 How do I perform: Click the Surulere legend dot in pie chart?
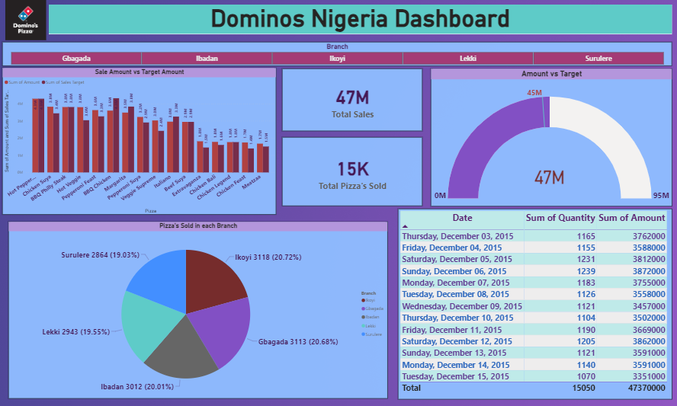click(363, 334)
